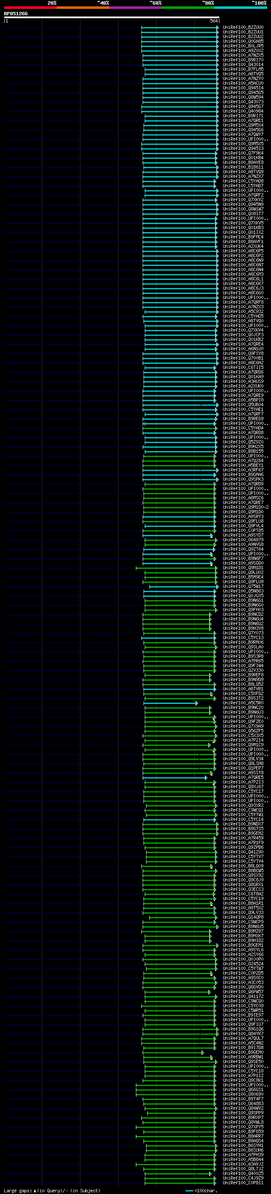Select the UniRef100_Q84WV2 label
Screen dimensions: 271x1194
pos(243,1109)
